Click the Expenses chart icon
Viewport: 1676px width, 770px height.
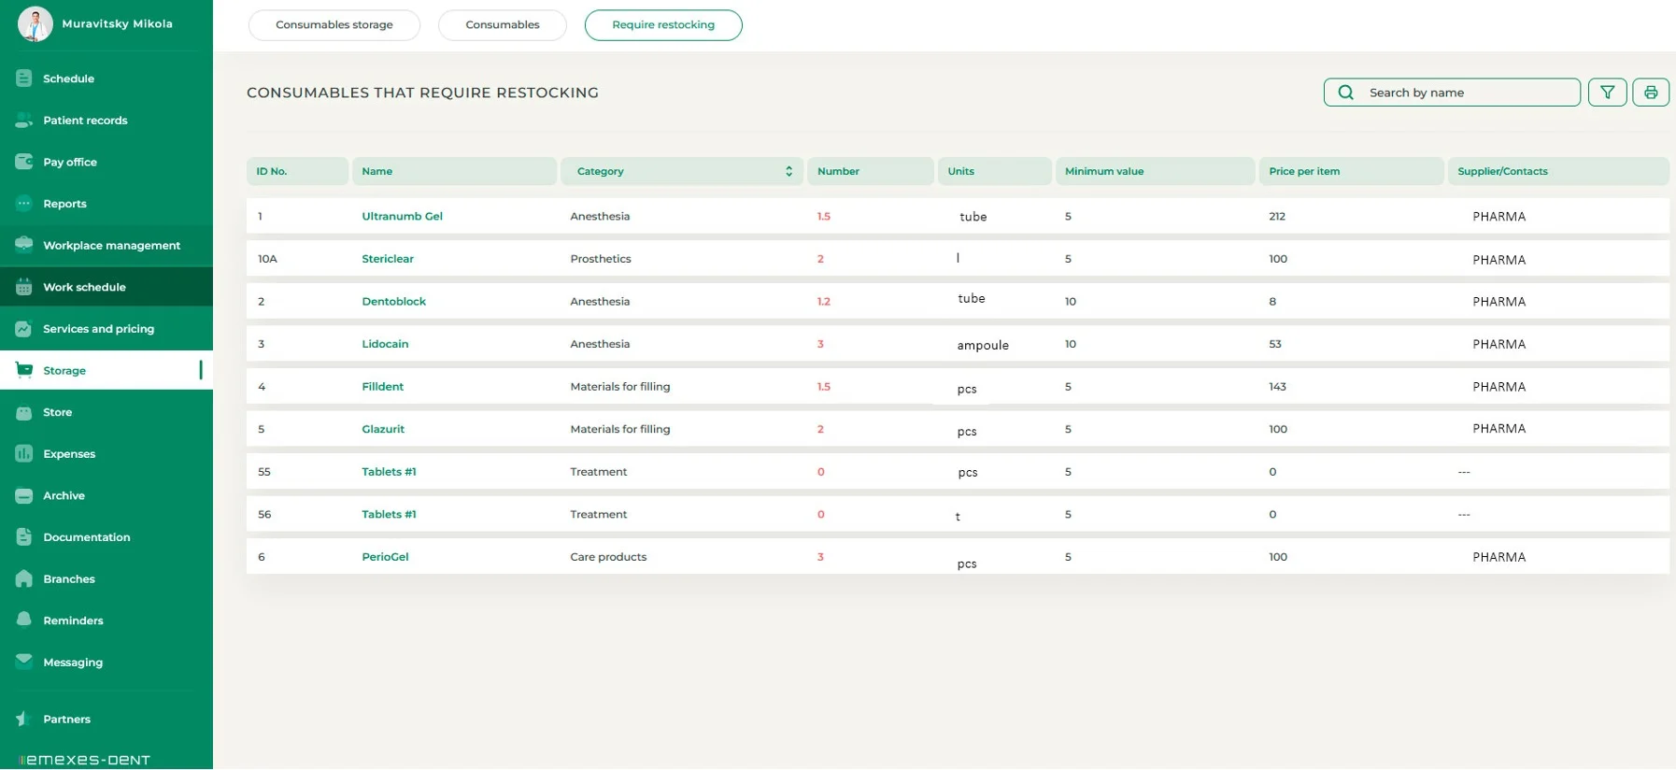24,453
